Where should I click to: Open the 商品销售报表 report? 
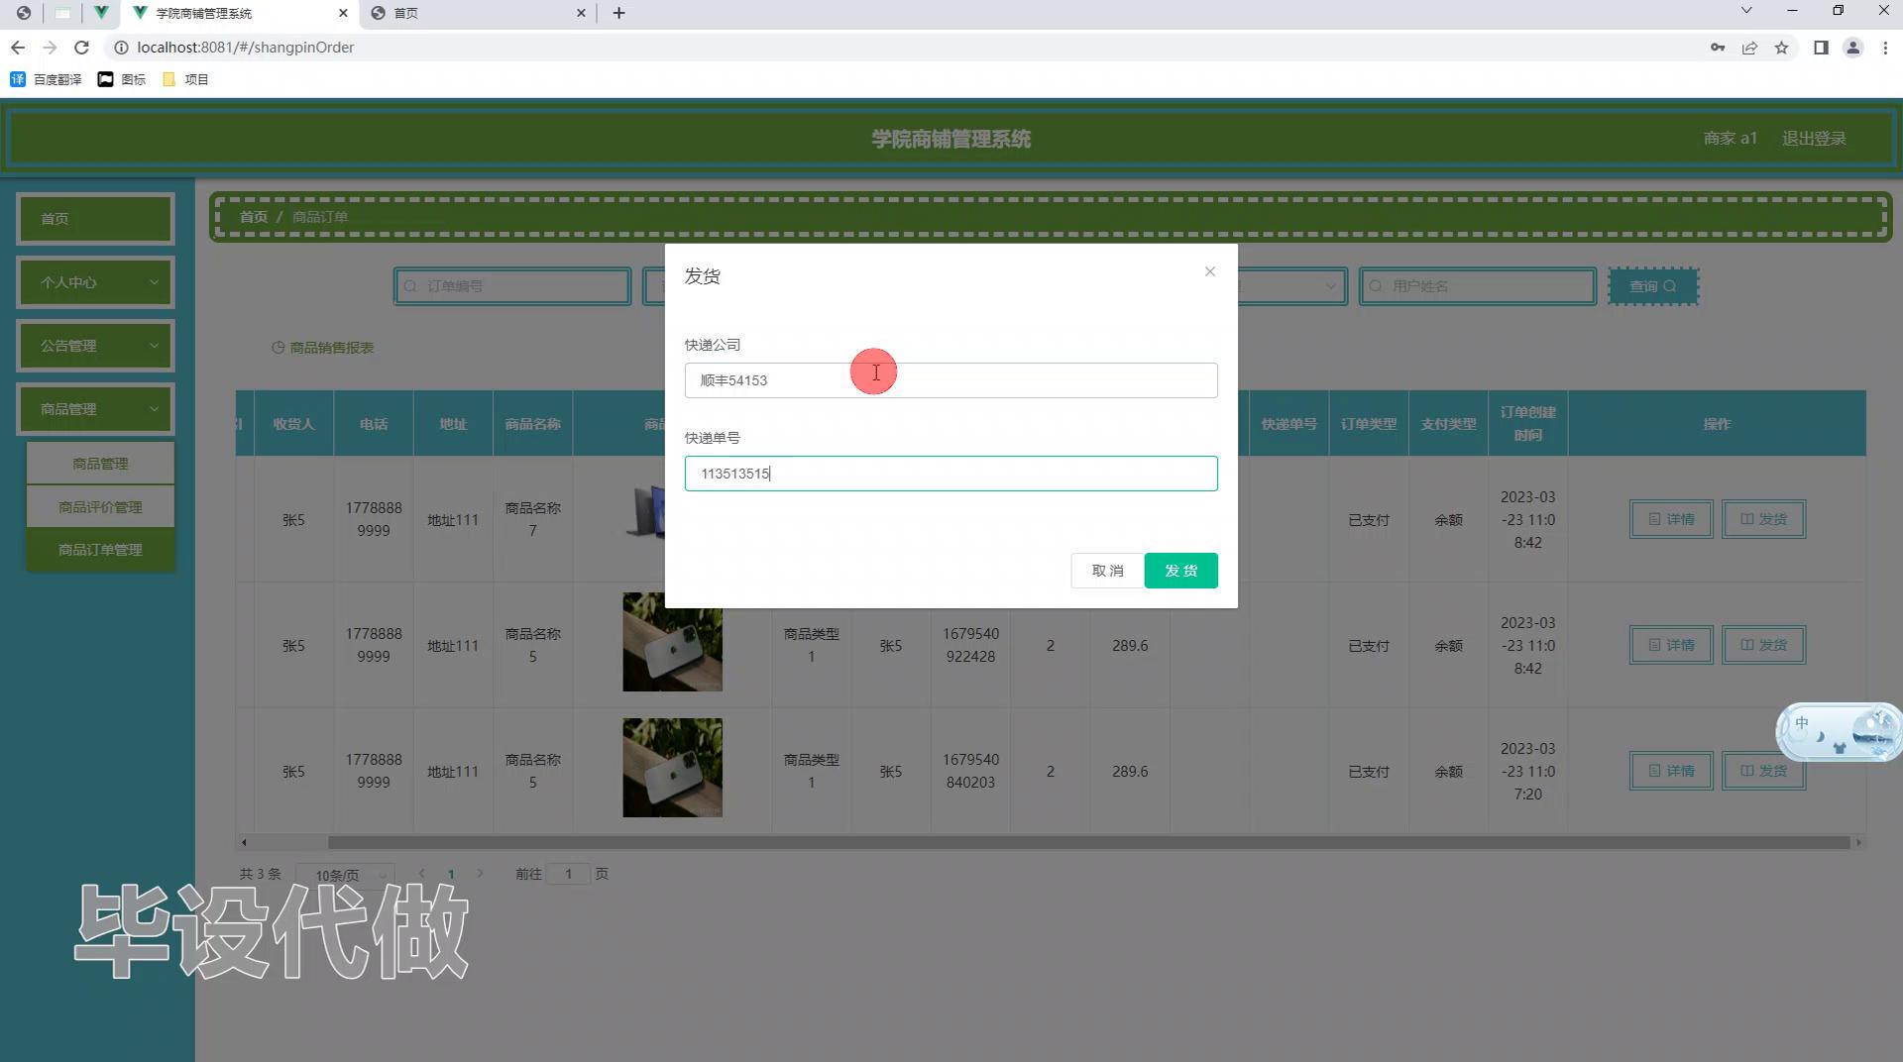(x=323, y=348)
